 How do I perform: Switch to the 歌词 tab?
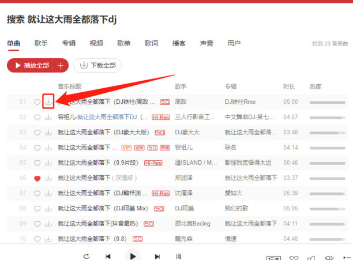tap(151, 43)
